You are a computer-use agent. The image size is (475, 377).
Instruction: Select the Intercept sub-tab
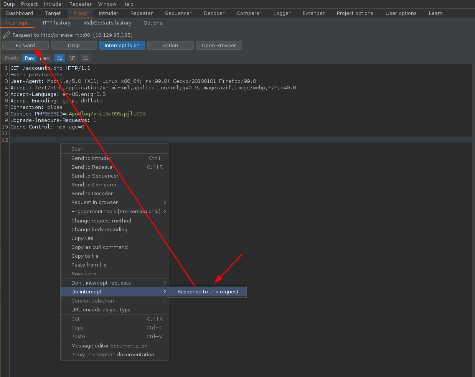17,23
